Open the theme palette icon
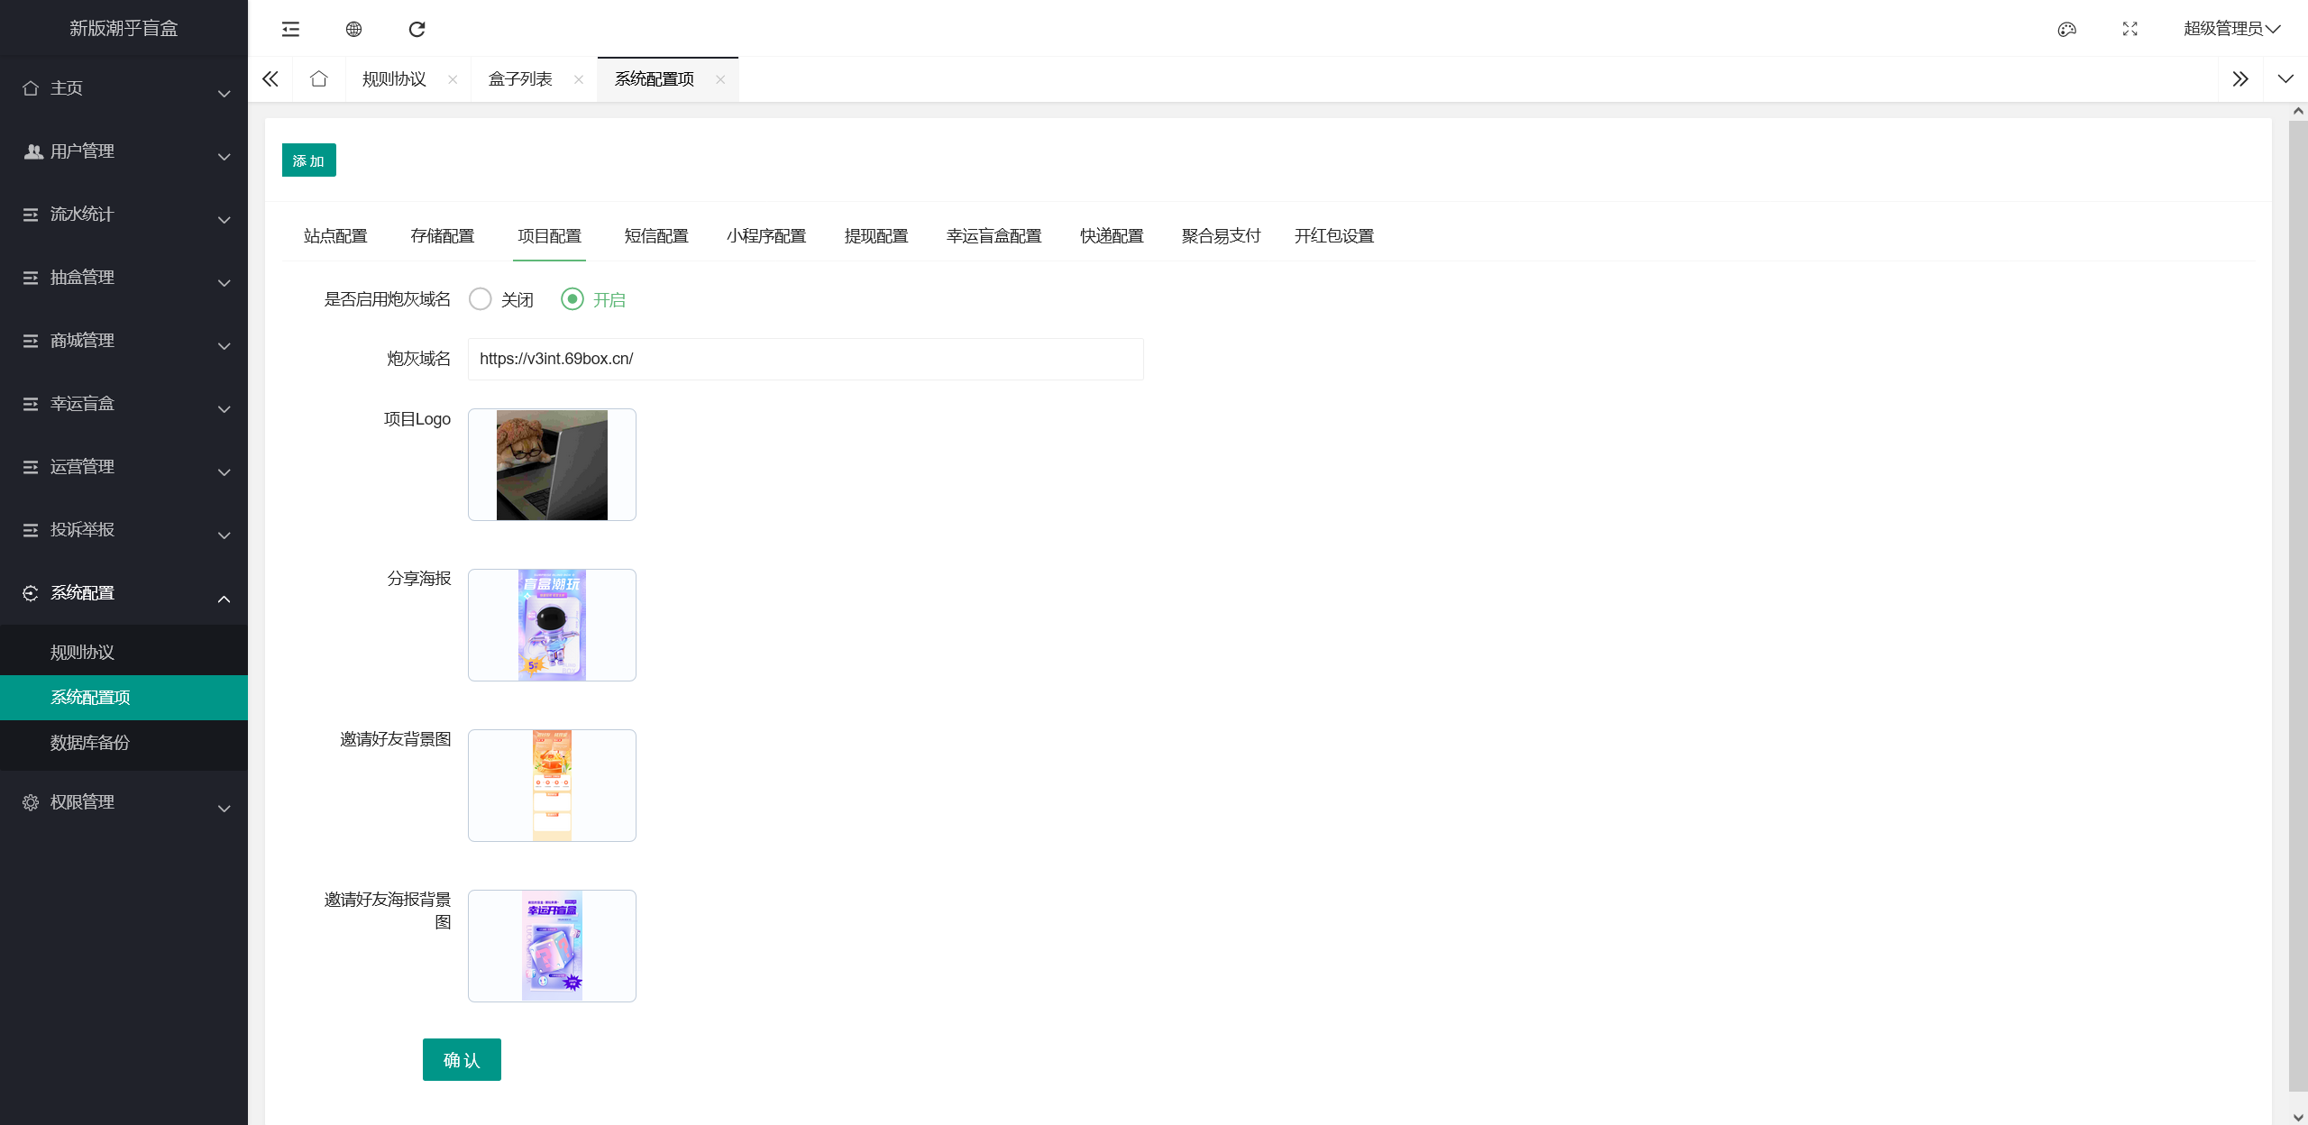Image resolution: width=2308 pixels, height=1125 pixels. (x=2067, y=30)
